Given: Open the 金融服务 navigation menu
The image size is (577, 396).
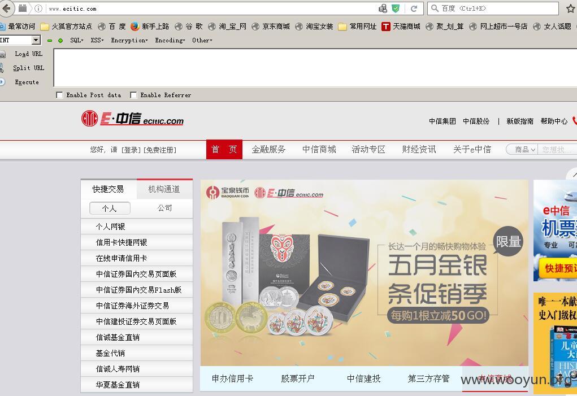Looking at the screenshot, I should [268, 149].
